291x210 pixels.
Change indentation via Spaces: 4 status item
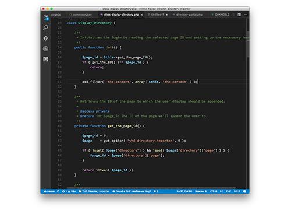coord(201,191)
